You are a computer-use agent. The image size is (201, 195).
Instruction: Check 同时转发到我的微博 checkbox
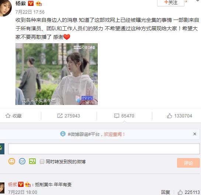coord(42,161)
